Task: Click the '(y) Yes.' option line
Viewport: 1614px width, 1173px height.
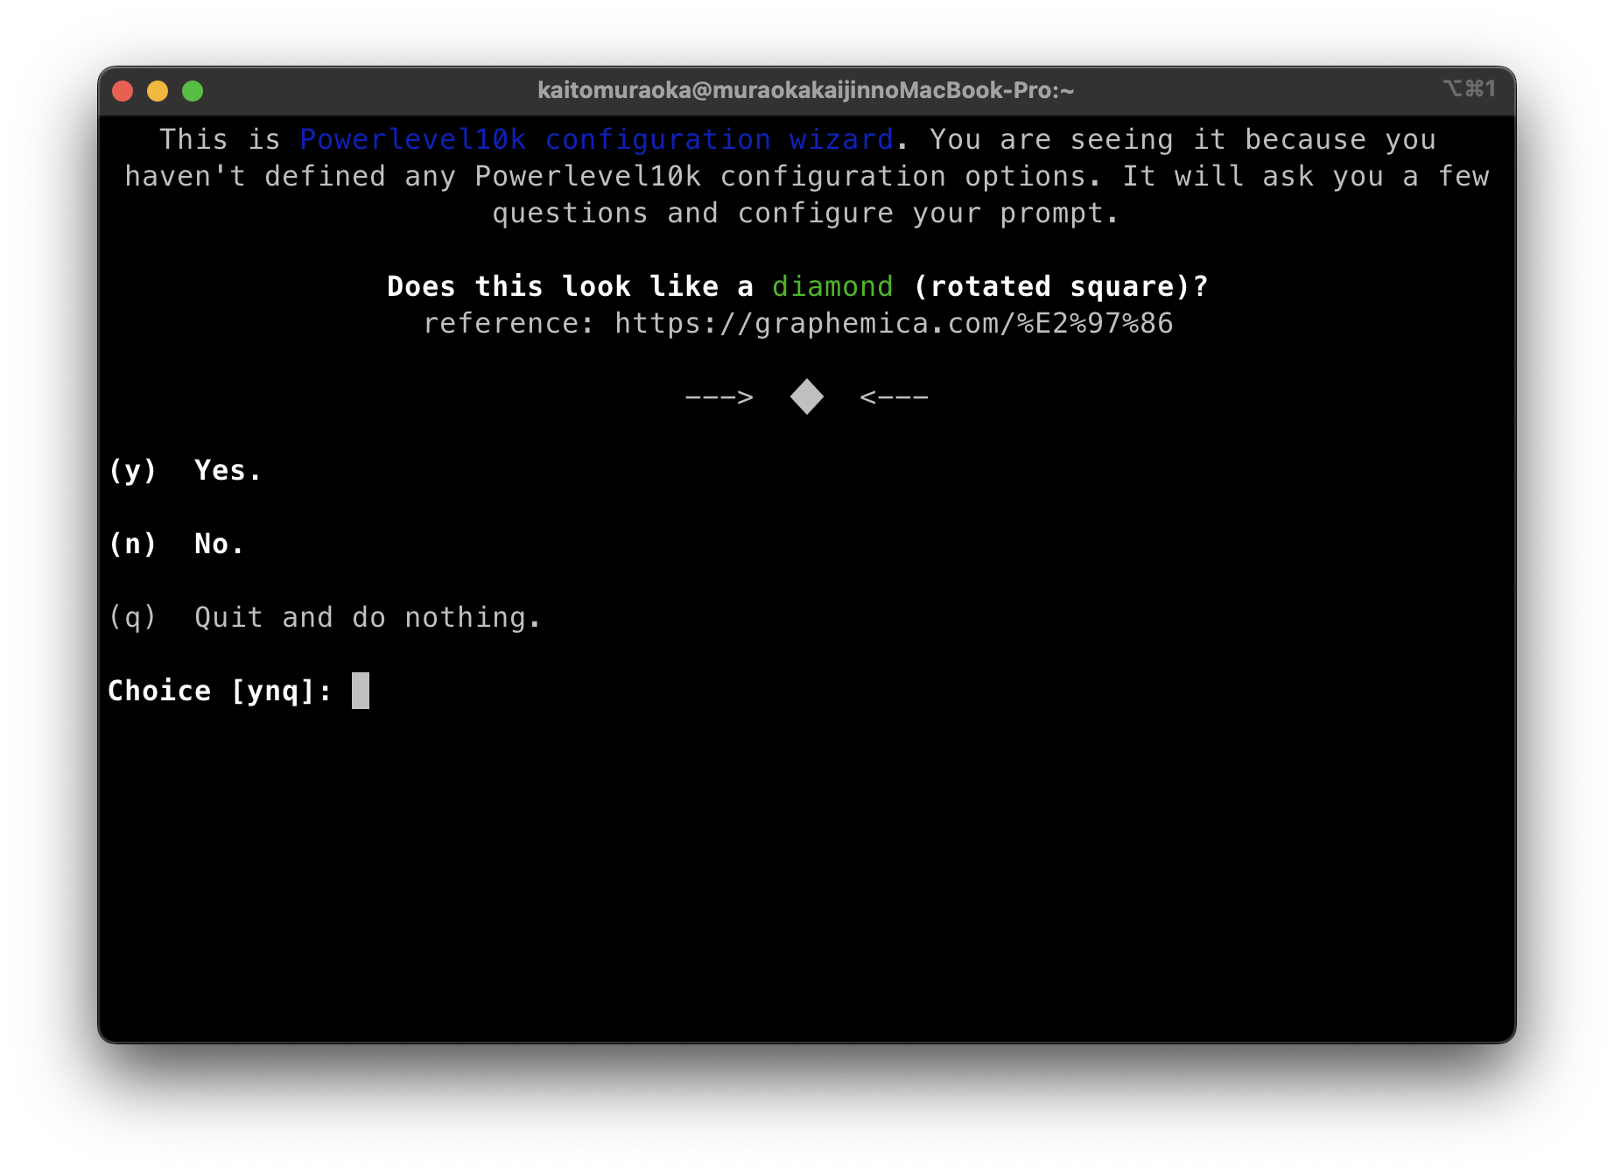Action: coord(185,471)
